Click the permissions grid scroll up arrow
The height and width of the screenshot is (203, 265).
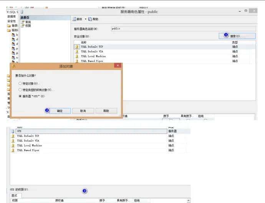(189, 201)
